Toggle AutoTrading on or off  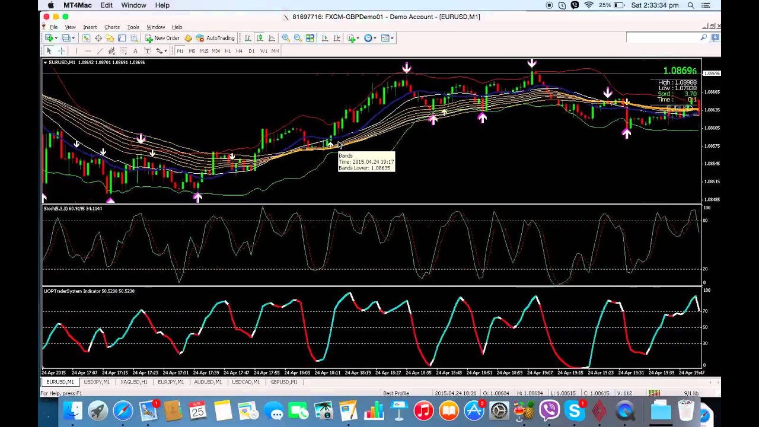click(215, 38)
